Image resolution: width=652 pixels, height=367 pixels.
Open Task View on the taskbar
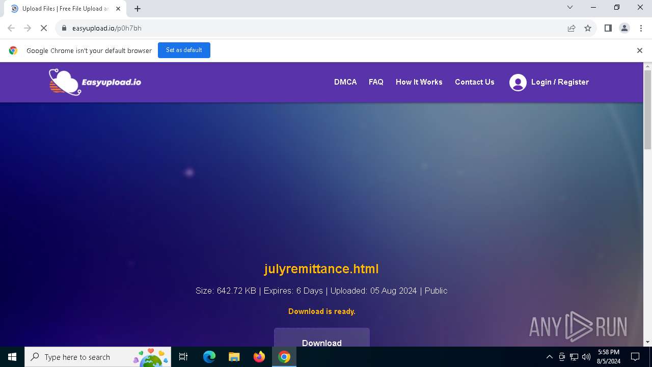pos(183,357)
